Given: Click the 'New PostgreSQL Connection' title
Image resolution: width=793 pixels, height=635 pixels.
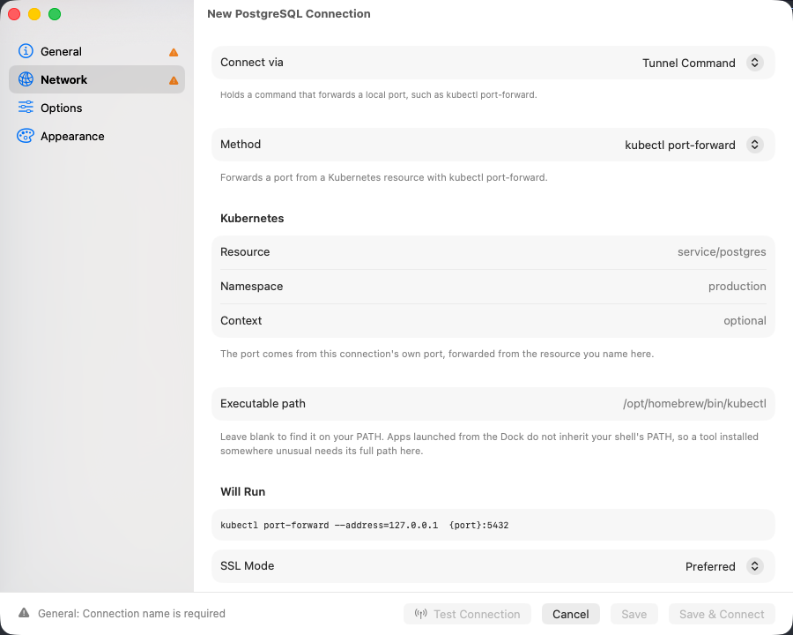Looking at the screenshot, I should [289, 14].
